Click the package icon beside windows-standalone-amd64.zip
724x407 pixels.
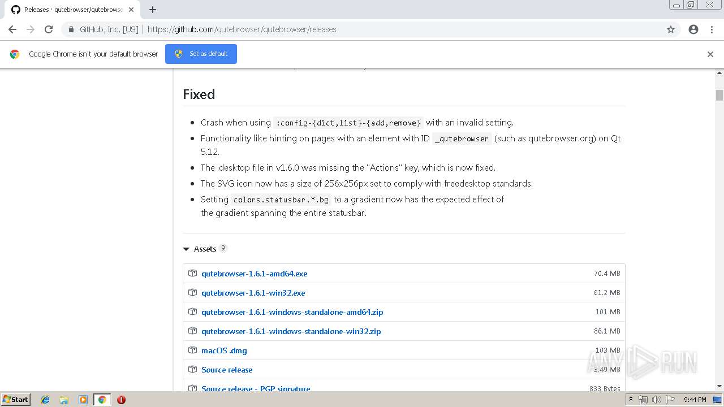click(192, 311)
